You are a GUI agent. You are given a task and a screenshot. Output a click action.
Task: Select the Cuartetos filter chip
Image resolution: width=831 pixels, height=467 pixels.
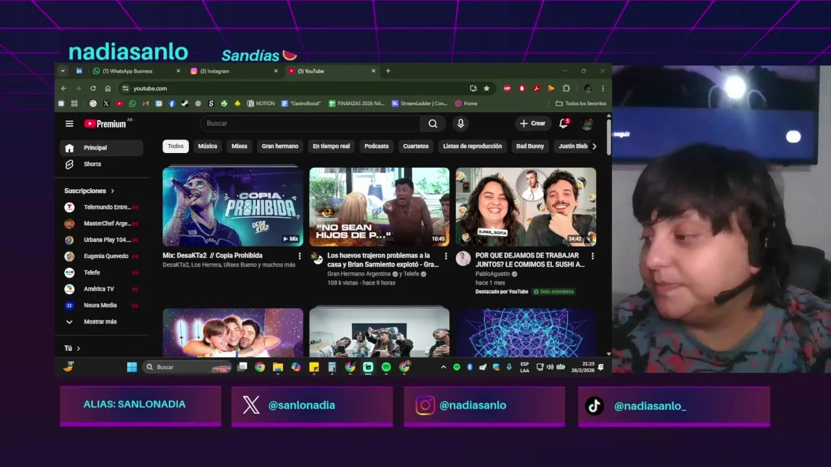415,147
